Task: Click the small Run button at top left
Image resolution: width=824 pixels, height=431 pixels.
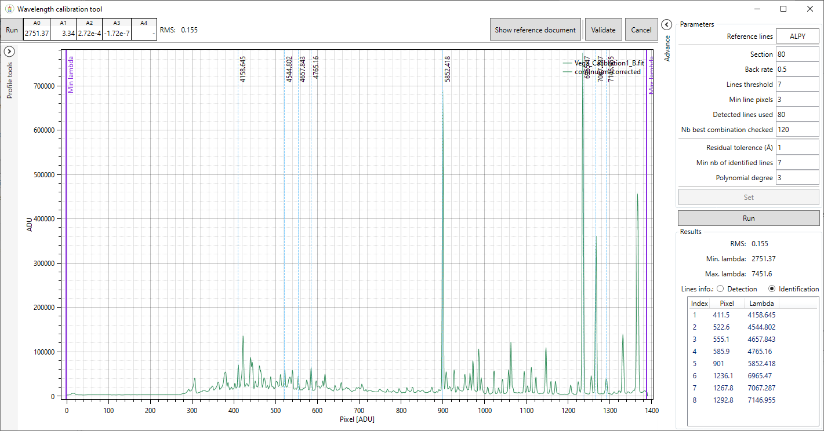Action: pyautogui.click(x=12, y=30)
